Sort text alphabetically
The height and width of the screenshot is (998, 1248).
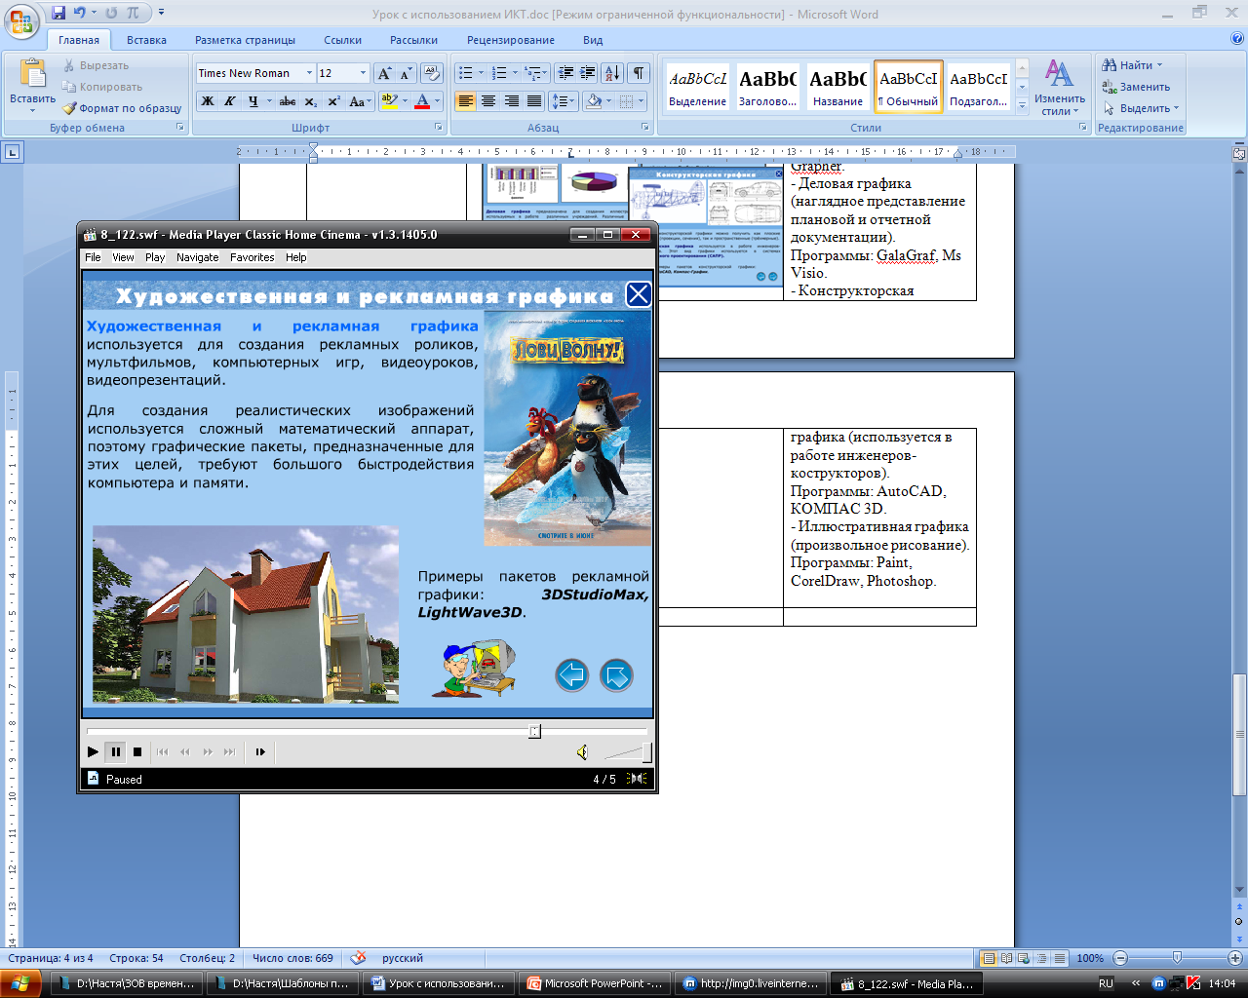click(x=612, y=73)
